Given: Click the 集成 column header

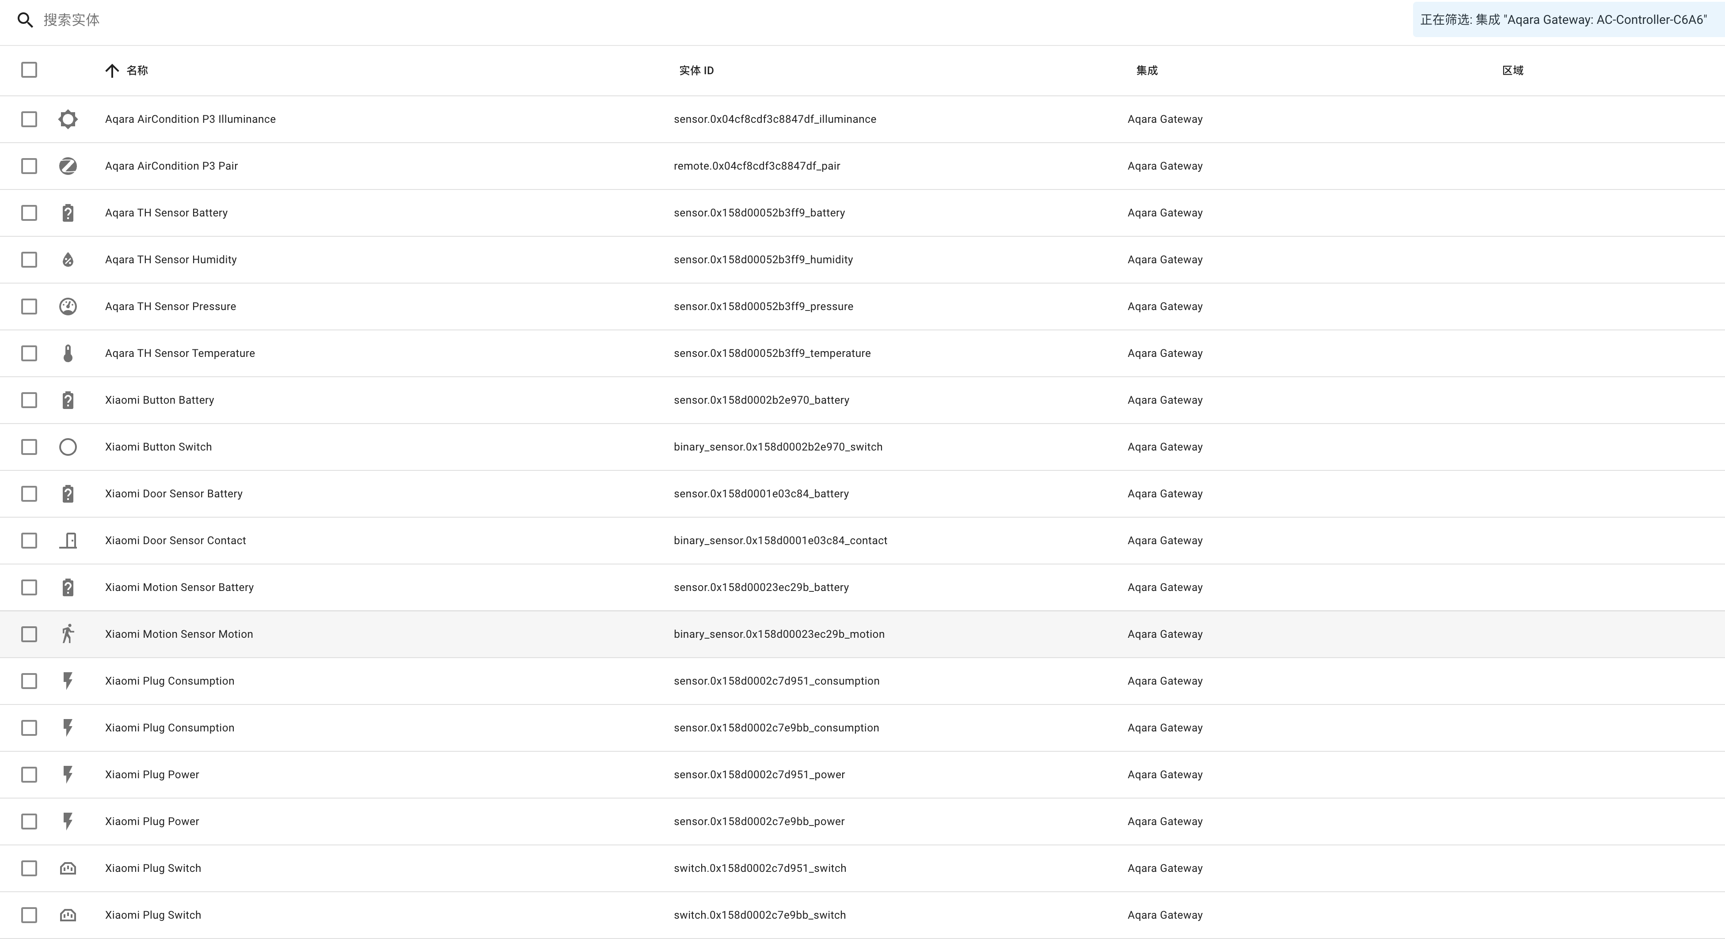Looking at the screenshot, I should coord(1147,70).
